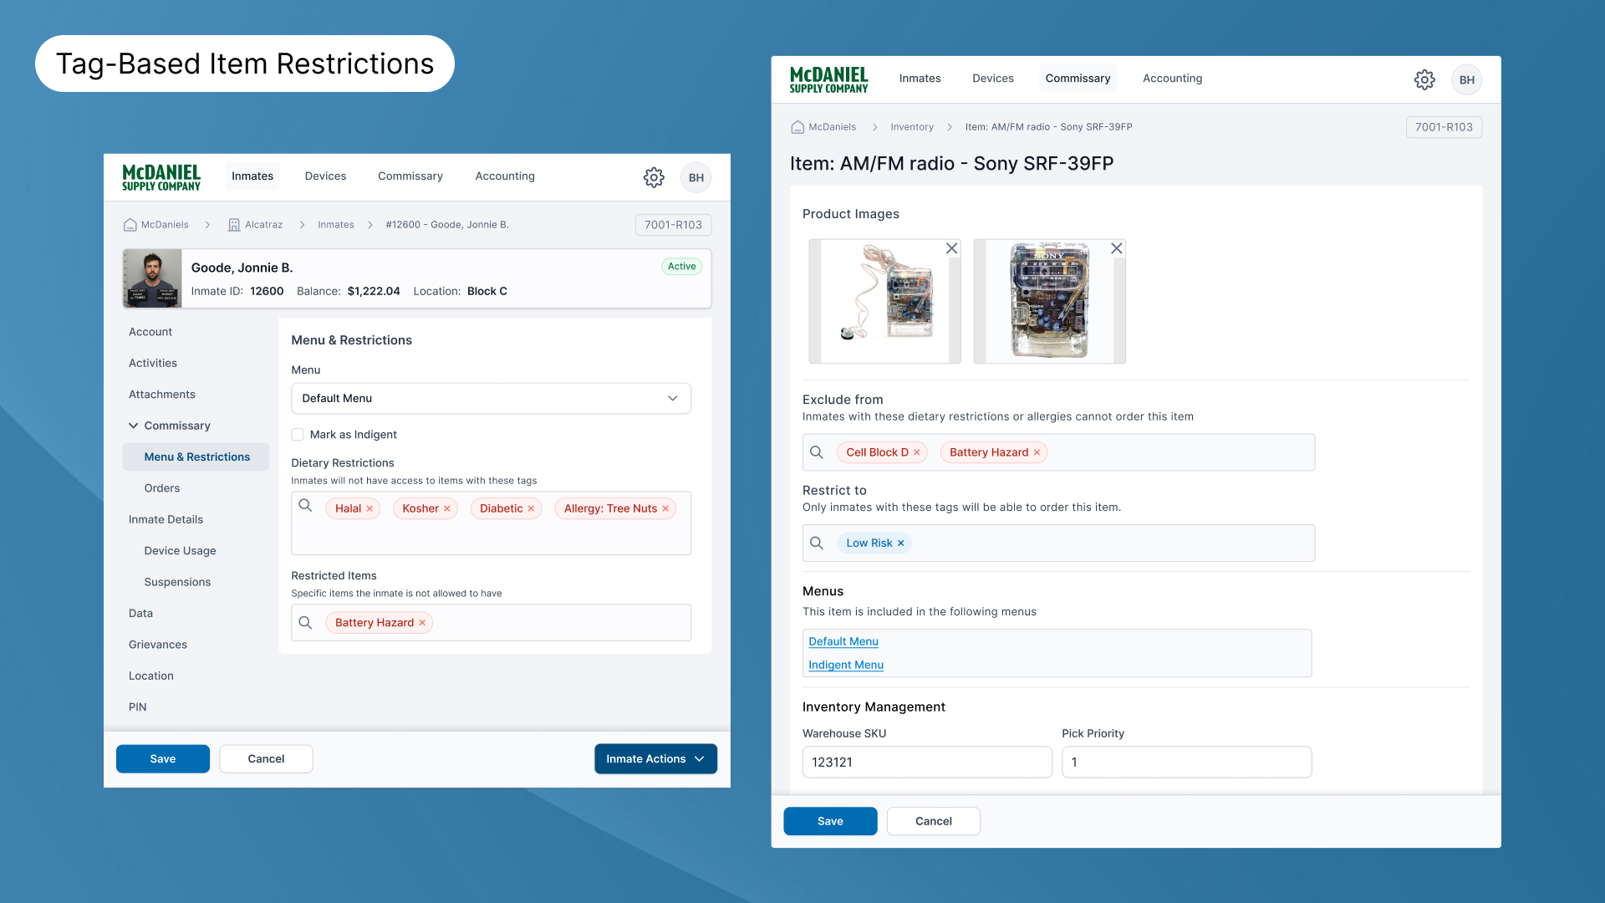Open the Default Menu dropdown
This screenshot has width=1605, height=903.
click(491, 399)
